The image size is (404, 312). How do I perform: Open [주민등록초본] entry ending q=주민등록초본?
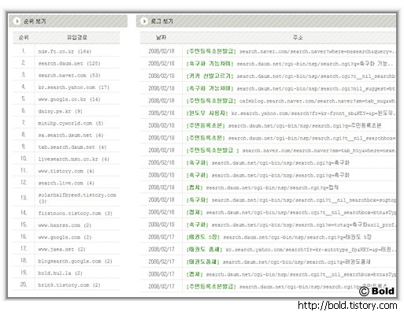pyautogui.click(x=284, y=125)
